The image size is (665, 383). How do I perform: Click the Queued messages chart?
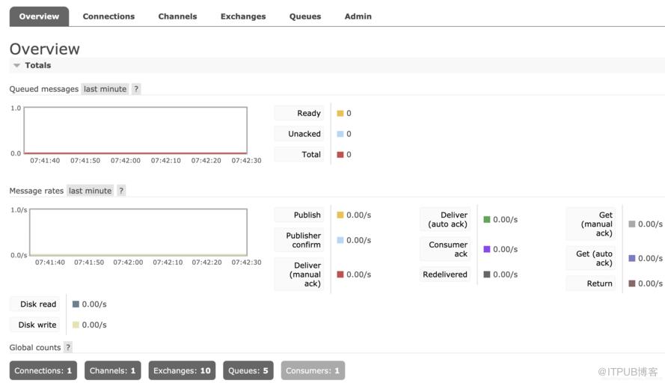pos(135,130)
